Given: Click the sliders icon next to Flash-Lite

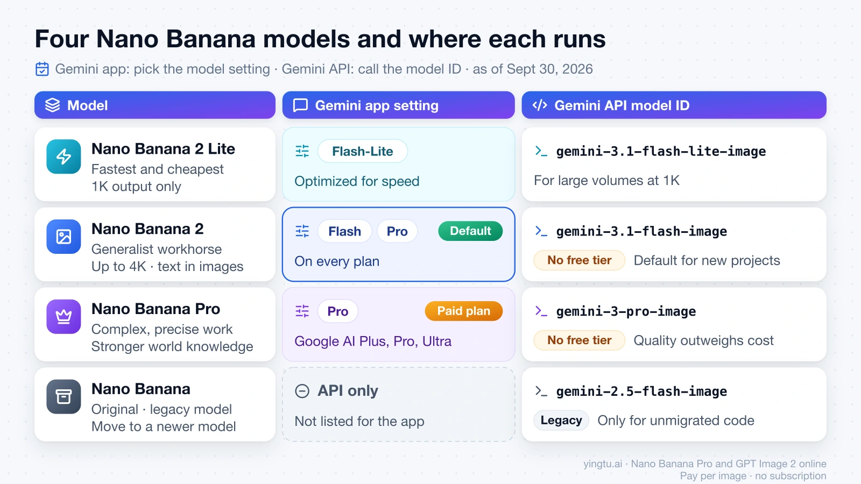Looking at the screenshot, I should pos(302,151).
